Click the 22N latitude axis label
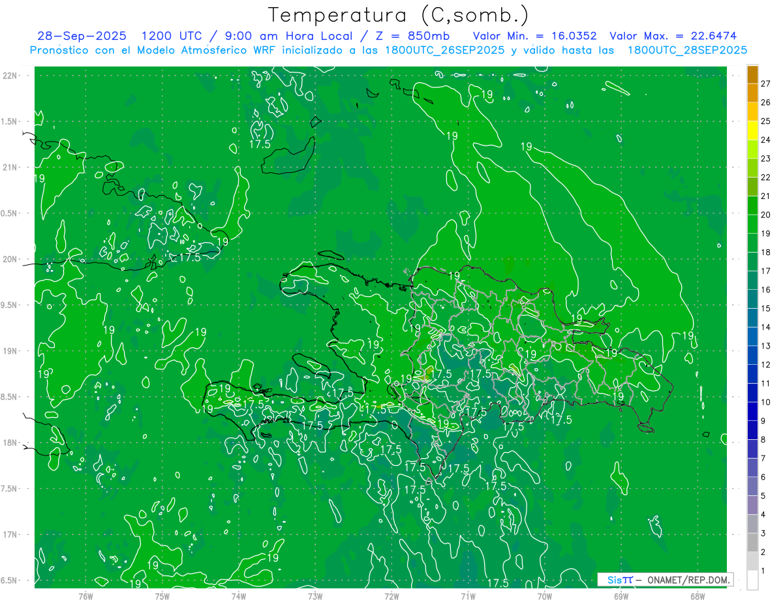Image resolution: width=783 pixels, height=605 pixels. click(9, 76)
